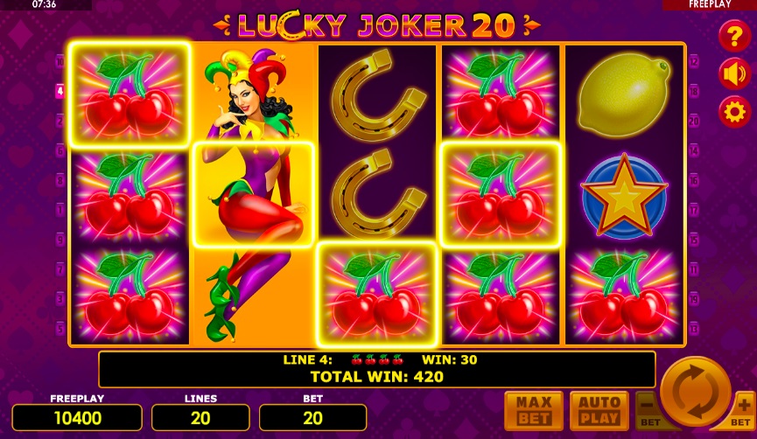Click the gold star scatter symbol
Screen dimensions: 757x439
[x=624, y=195]
